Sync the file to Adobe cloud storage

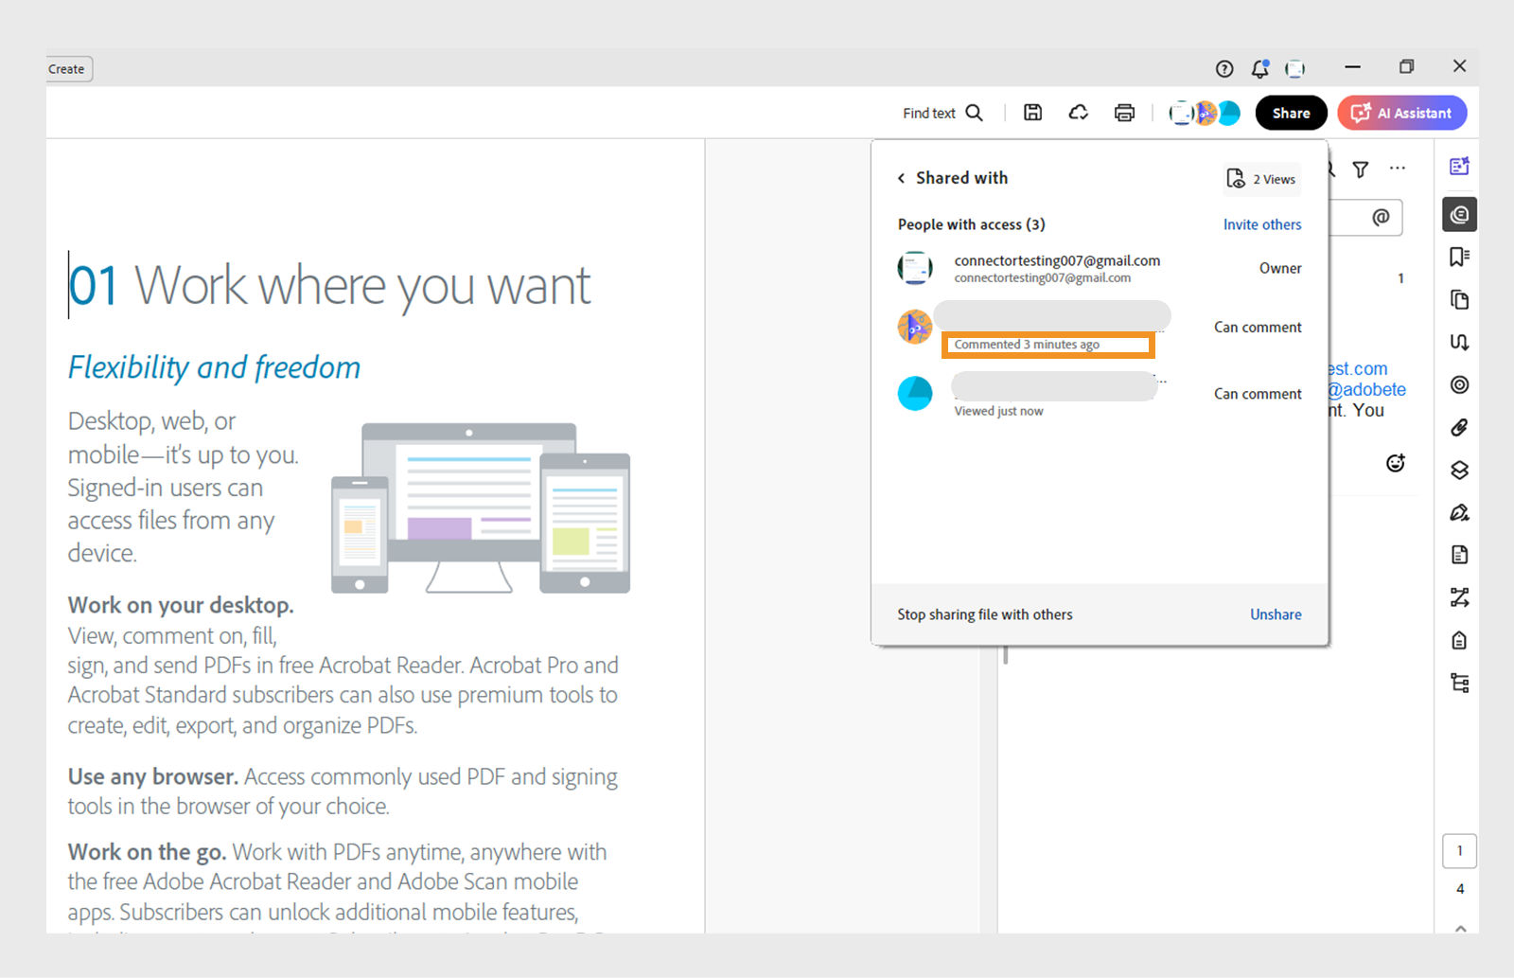[x=1078, y=112]
